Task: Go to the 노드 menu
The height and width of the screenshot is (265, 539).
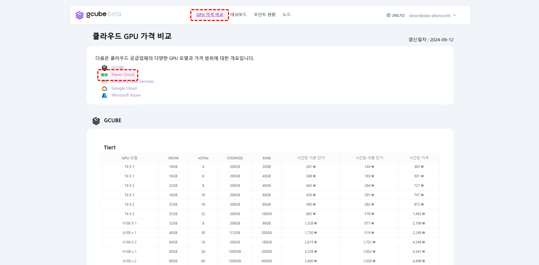Action: pos(286,15)
